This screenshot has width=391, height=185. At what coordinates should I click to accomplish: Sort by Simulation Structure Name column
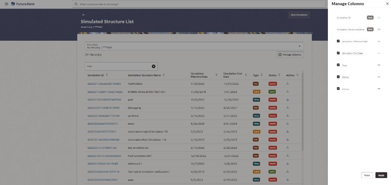[164, 75]
